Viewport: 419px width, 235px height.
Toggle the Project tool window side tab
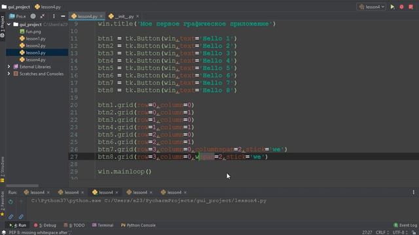(3, 26)
